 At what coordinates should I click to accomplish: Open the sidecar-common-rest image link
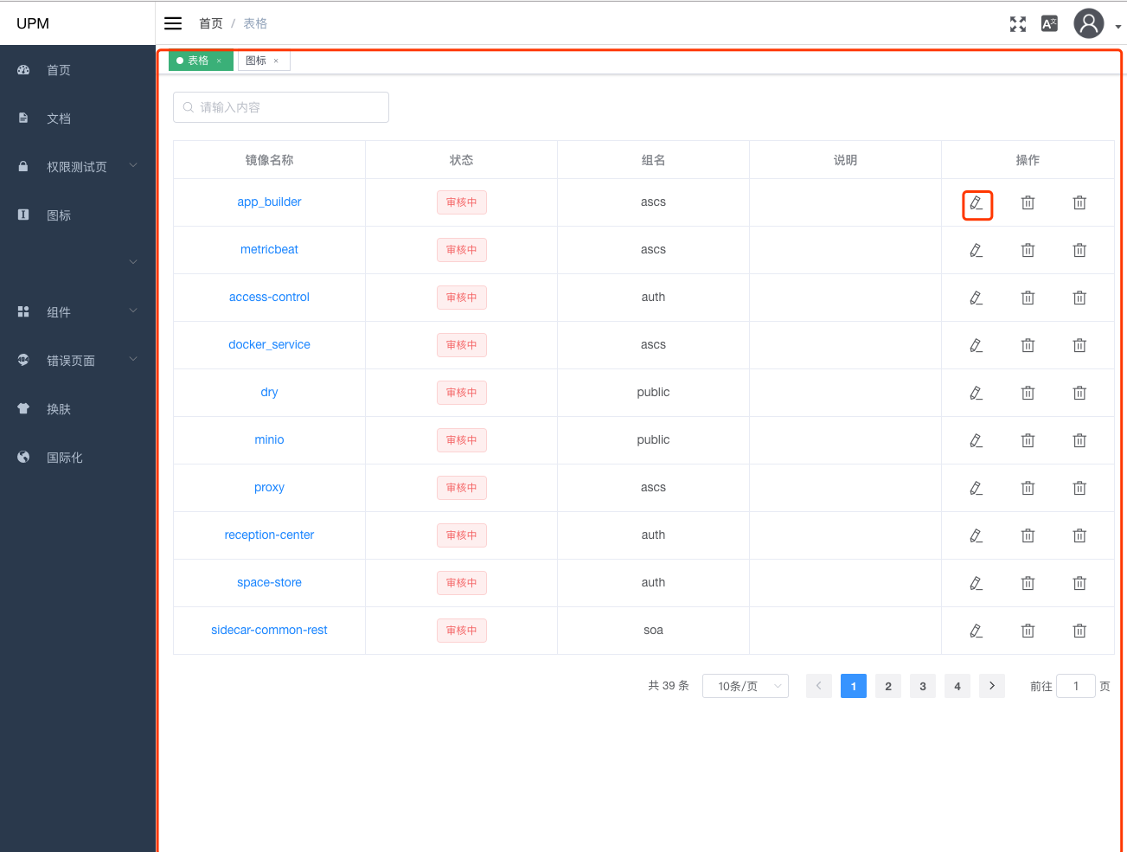coord(269,630)
